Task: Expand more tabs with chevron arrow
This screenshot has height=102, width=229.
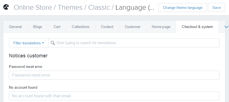Action: pos(226,27)
